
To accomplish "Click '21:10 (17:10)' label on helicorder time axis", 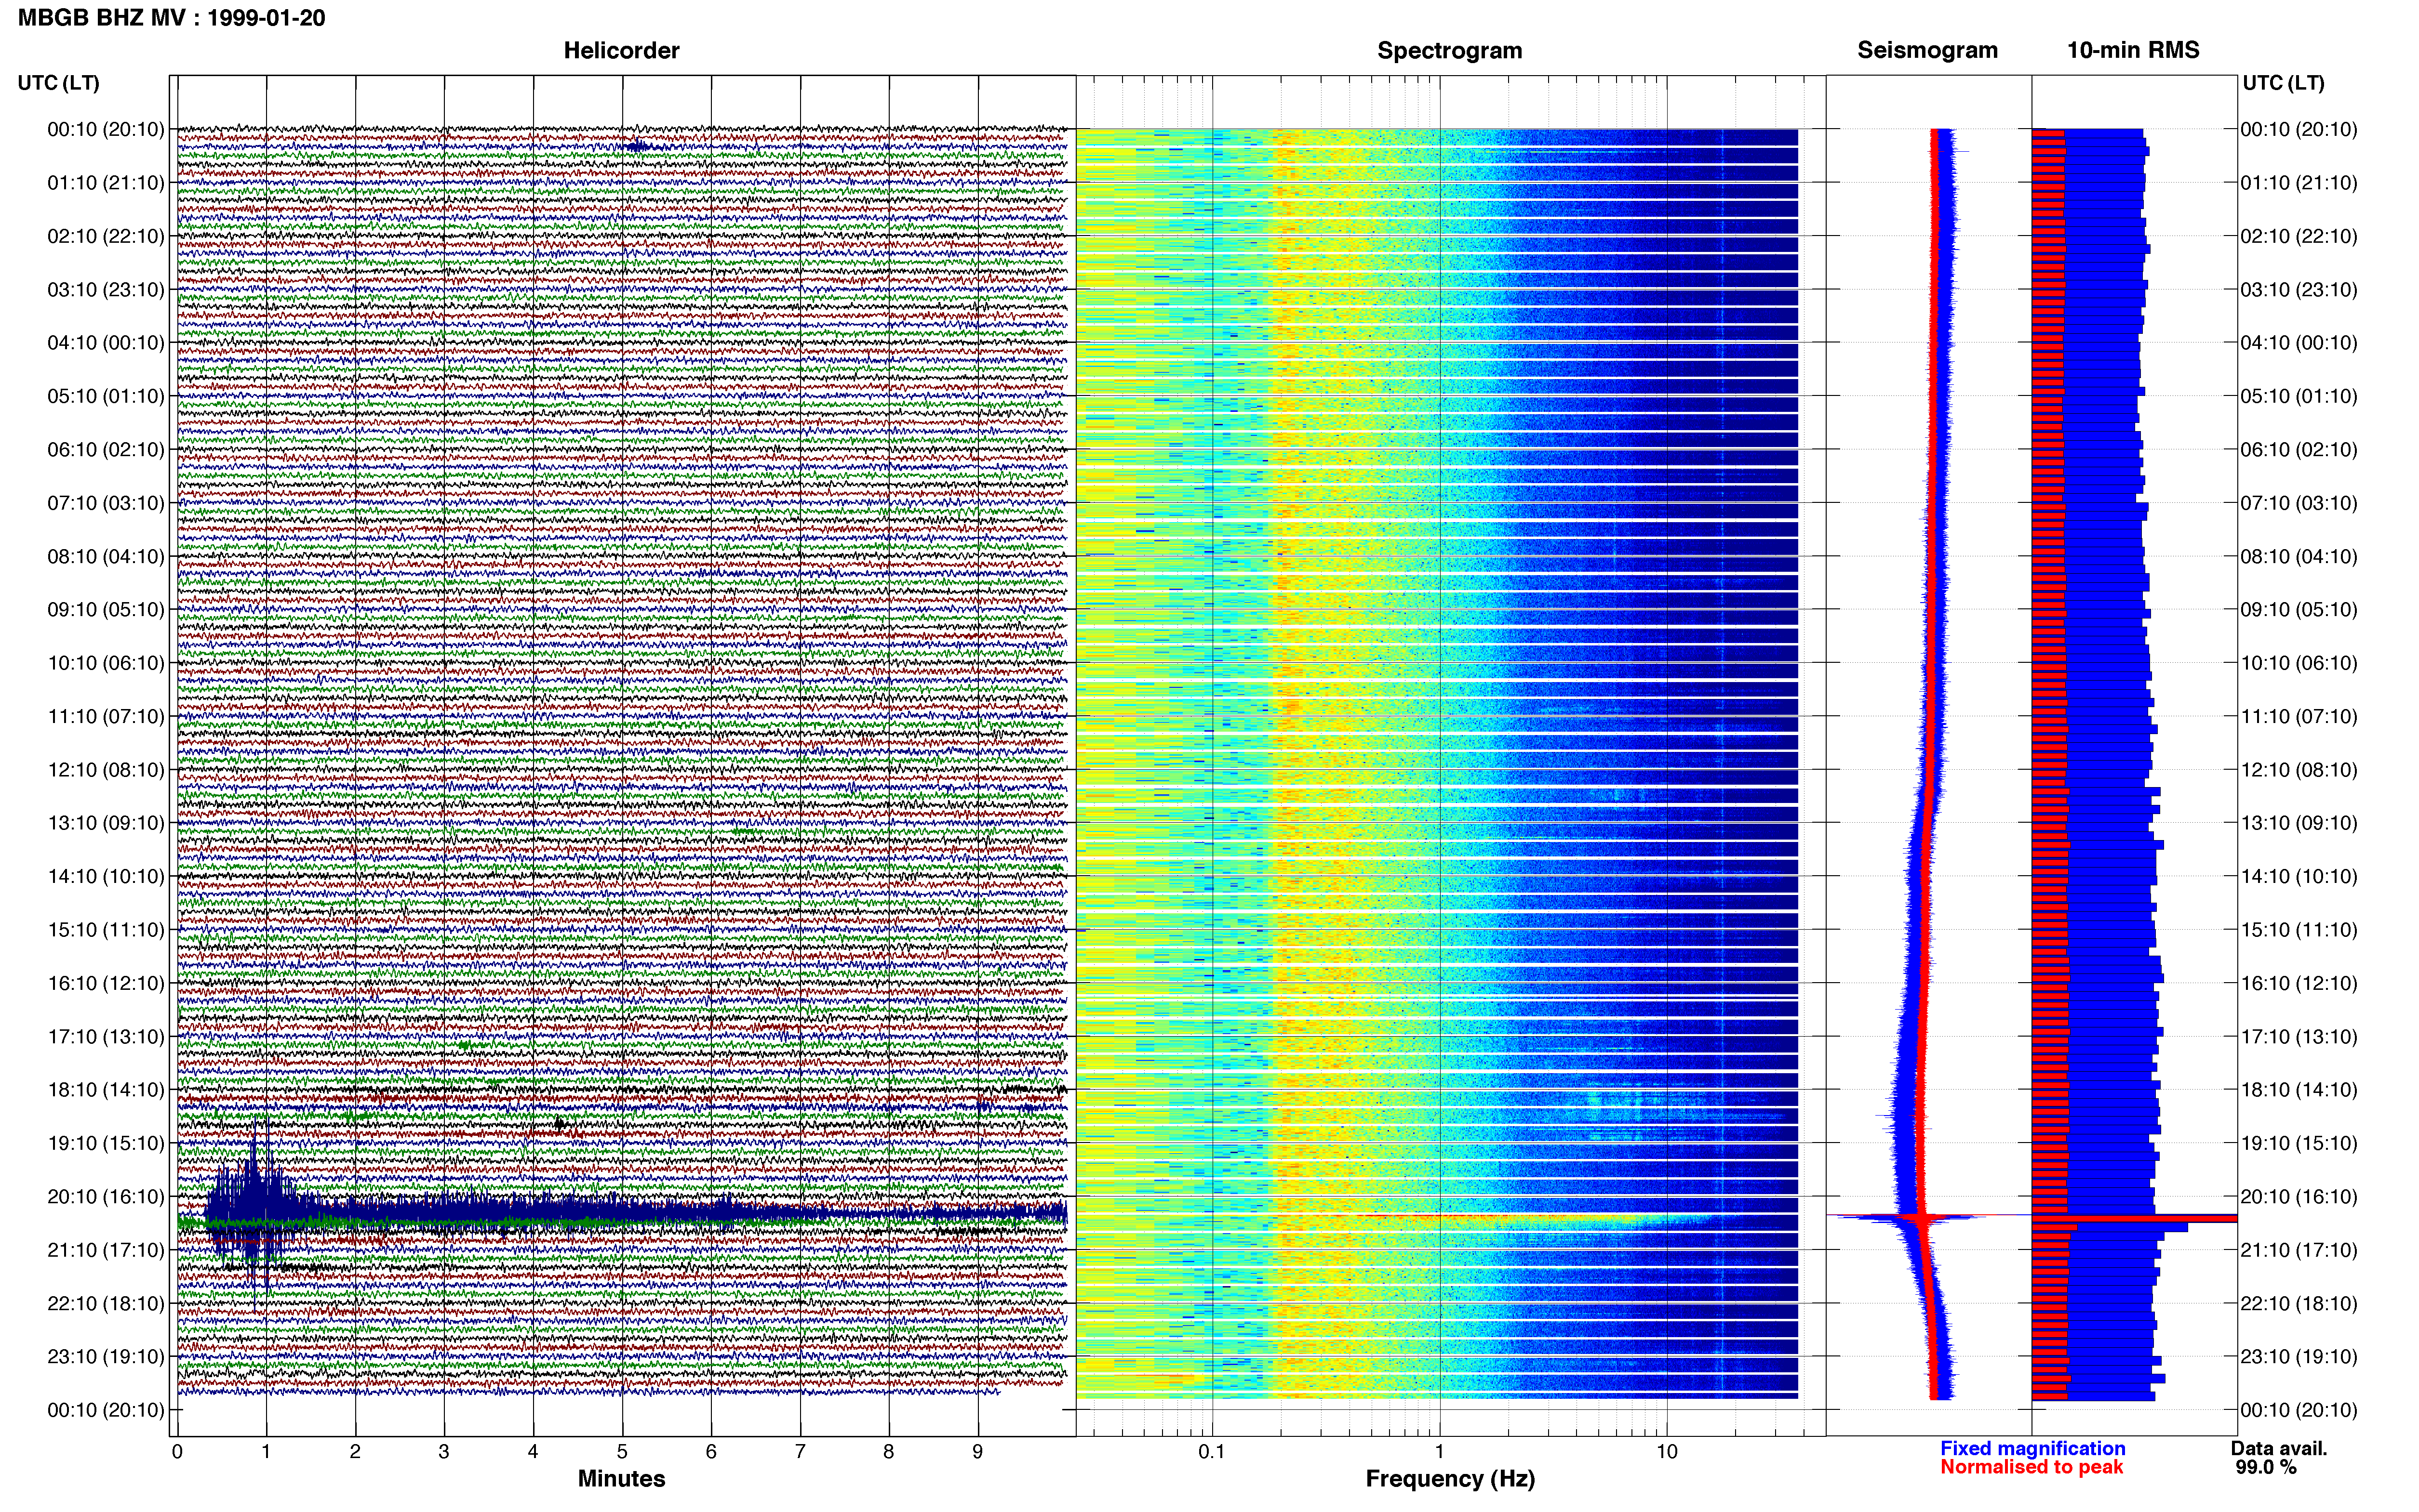I will click(x=106, y=1250).
